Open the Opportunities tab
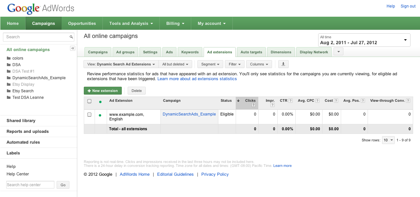The image size is (420, 197). click(x=82, y=24)
